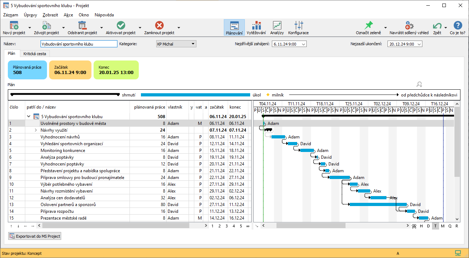Click the Zamknout projekt red icon
The width and height of the screenshot is (469, 258).
[159, 26]
